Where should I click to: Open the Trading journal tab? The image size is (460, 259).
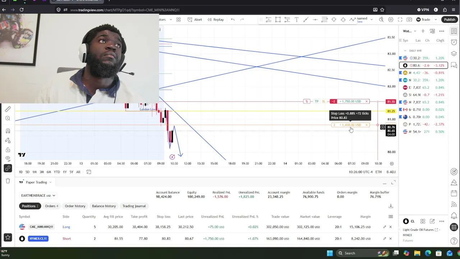pos(134,206)
